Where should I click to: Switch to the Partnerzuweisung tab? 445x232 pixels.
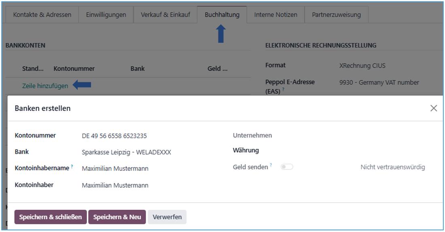point(337,15)
